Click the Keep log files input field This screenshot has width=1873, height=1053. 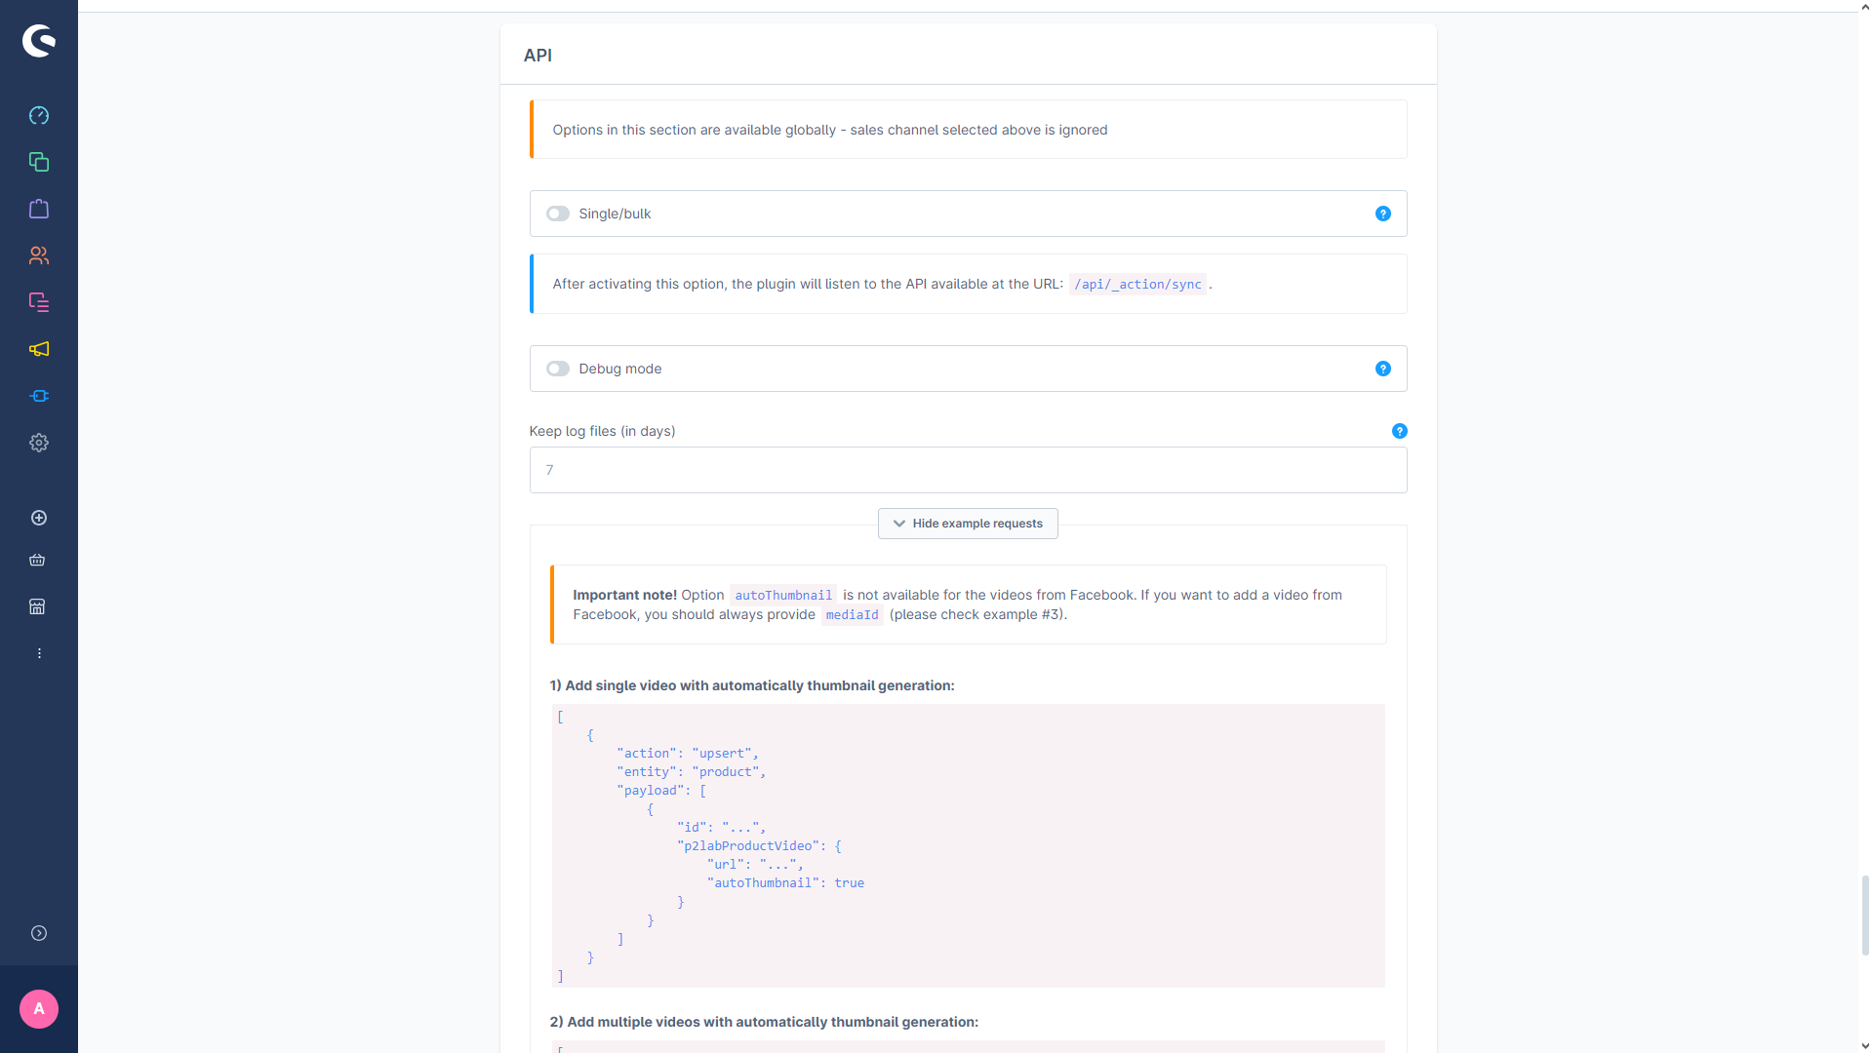pos(968,469)
